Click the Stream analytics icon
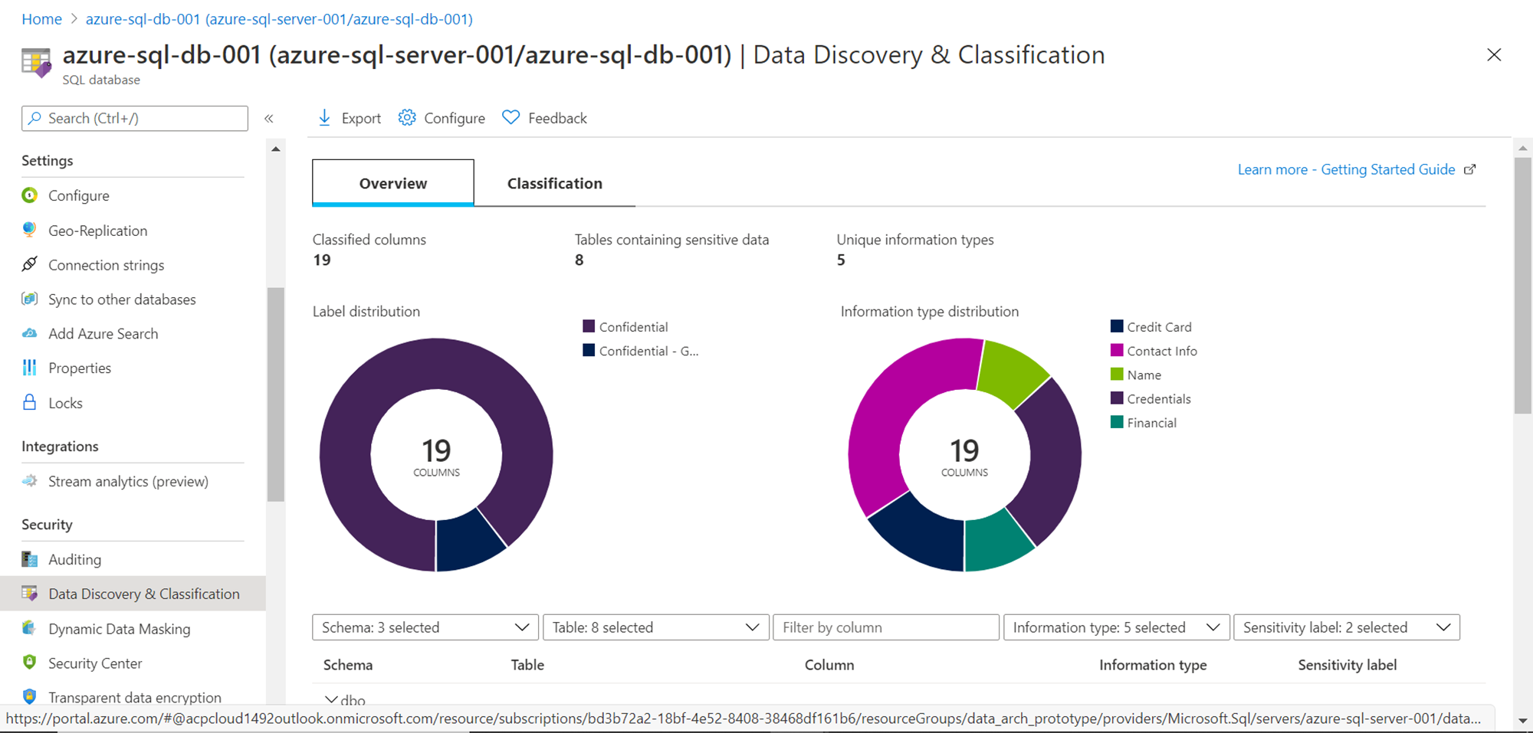The width and height of the screenshot is (1533, 733). (29, 481)
